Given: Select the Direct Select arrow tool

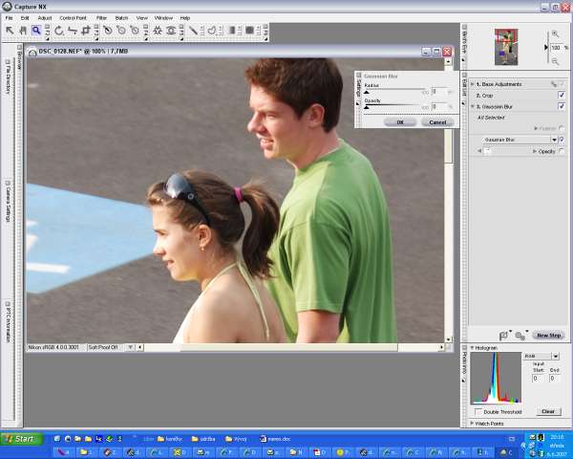Looking at the screenshot, I should 10,31.
